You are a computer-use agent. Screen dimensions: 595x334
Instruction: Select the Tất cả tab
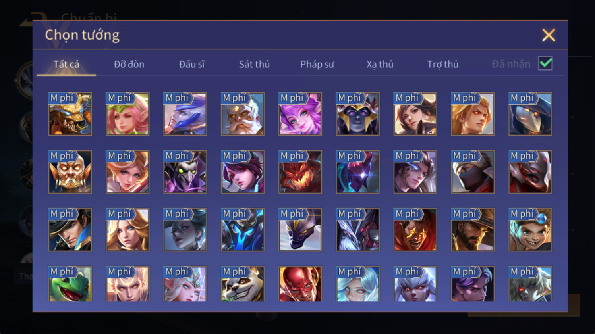66,64
